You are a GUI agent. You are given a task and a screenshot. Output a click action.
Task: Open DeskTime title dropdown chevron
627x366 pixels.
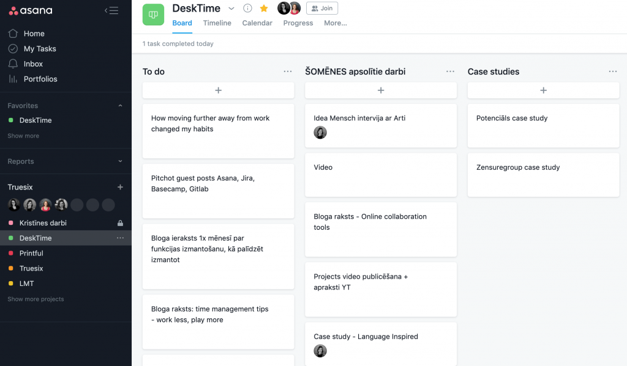tap(231, 9)
